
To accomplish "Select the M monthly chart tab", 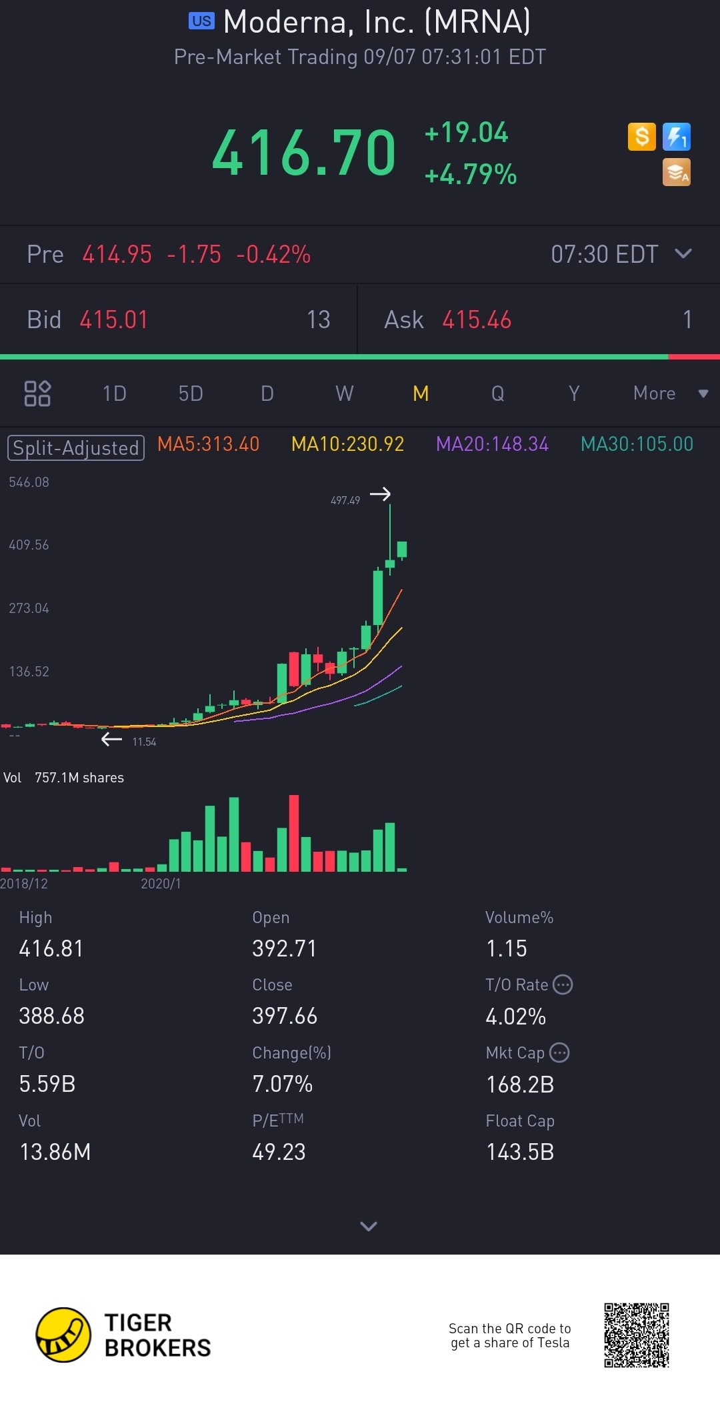I will [421, 394].
